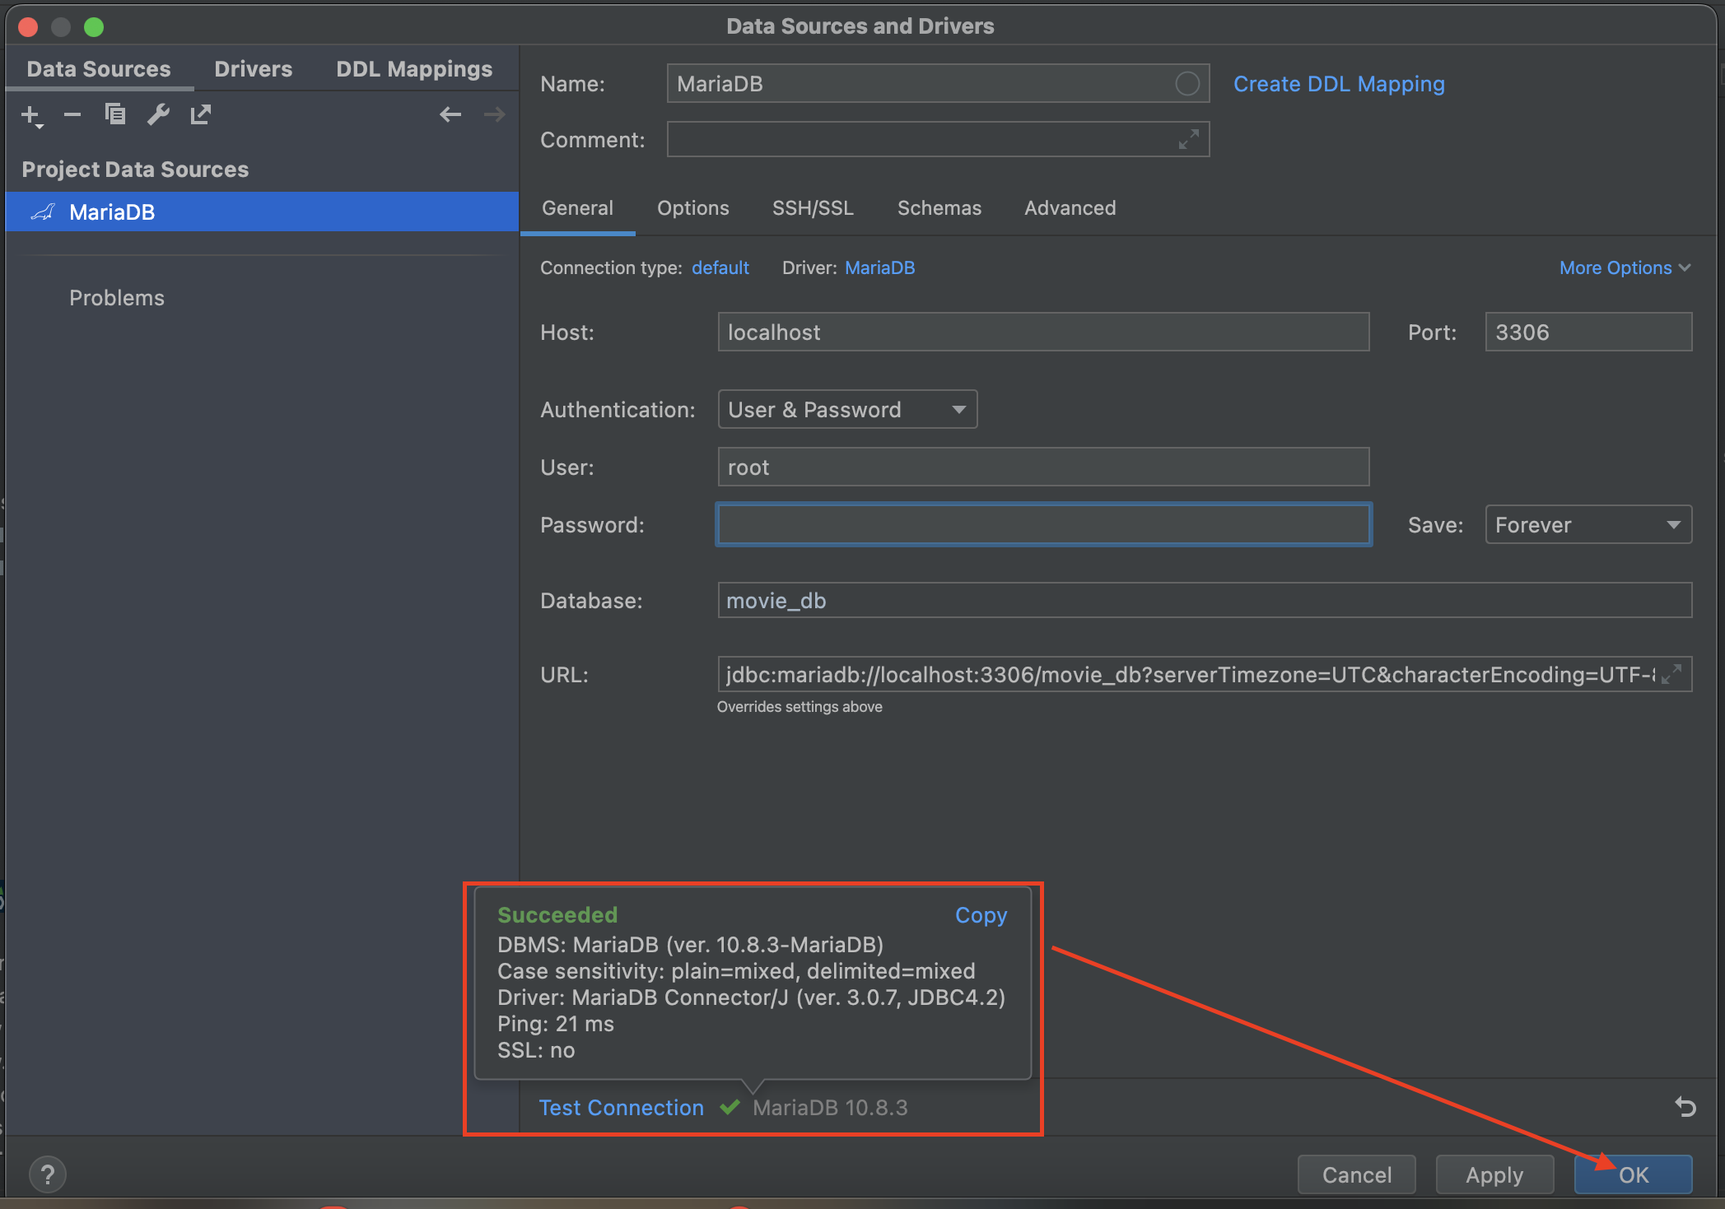Duplicate the MariaDB data source
The height and width of the screenshot is (1209, 1725).
pos(115,114)
